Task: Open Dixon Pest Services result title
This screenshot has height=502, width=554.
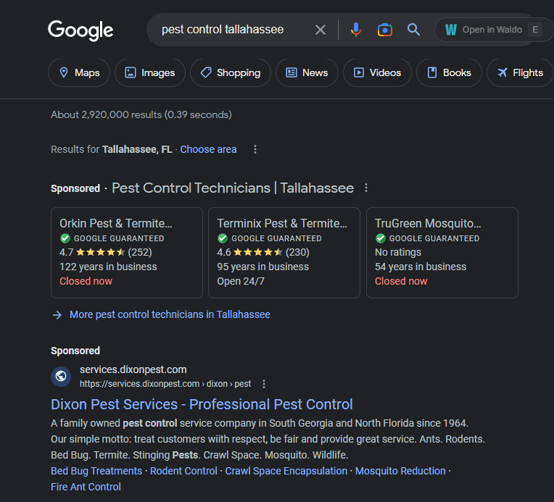Action: (x=202, y=404)
